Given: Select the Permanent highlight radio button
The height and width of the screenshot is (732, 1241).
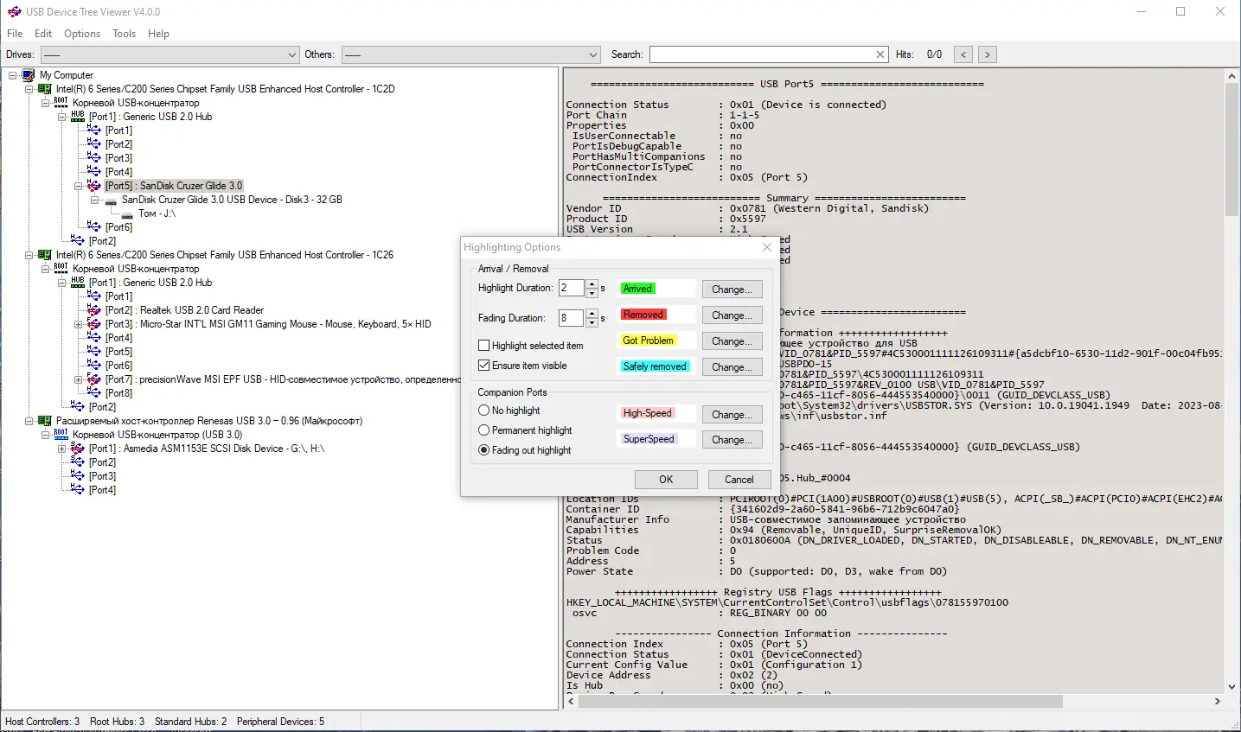Looking at the screenshot, I should [x=484, y=430].
